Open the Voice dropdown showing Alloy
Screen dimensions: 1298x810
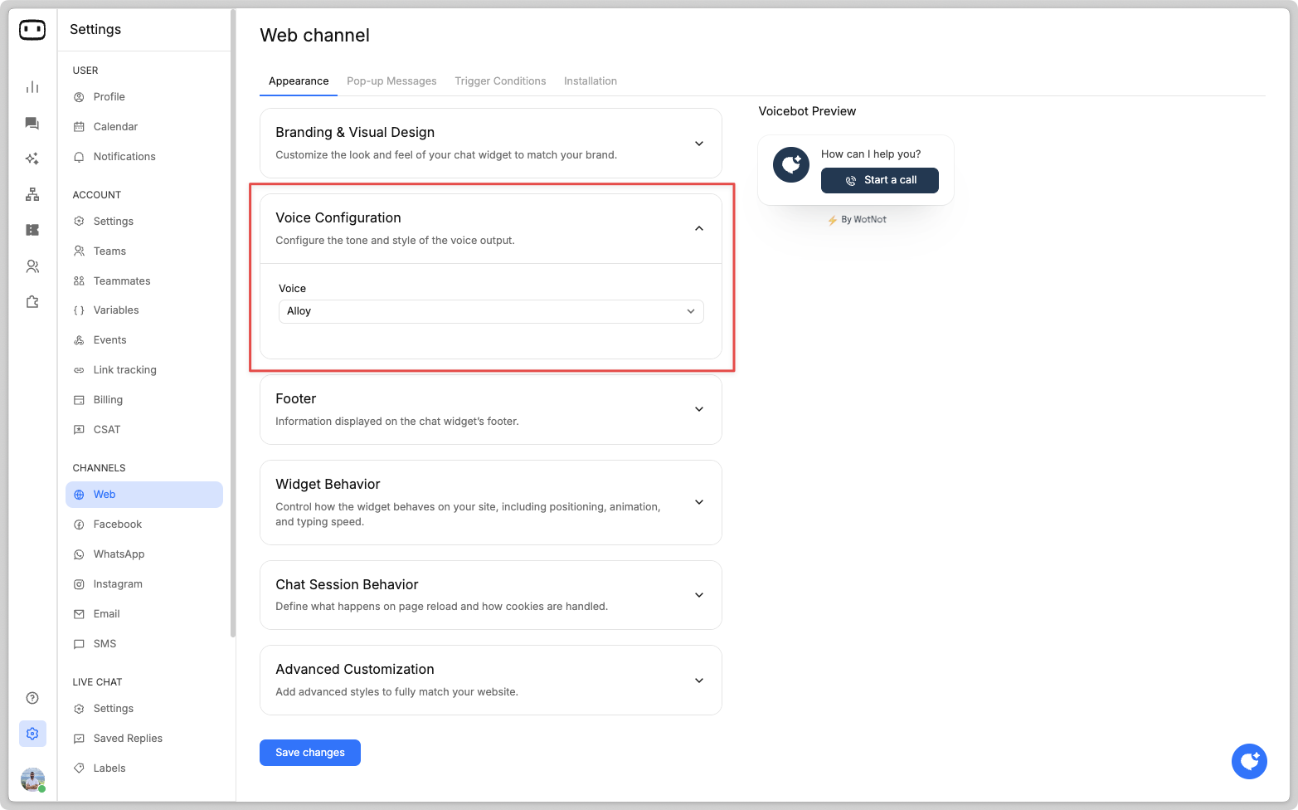click(491, 311)
